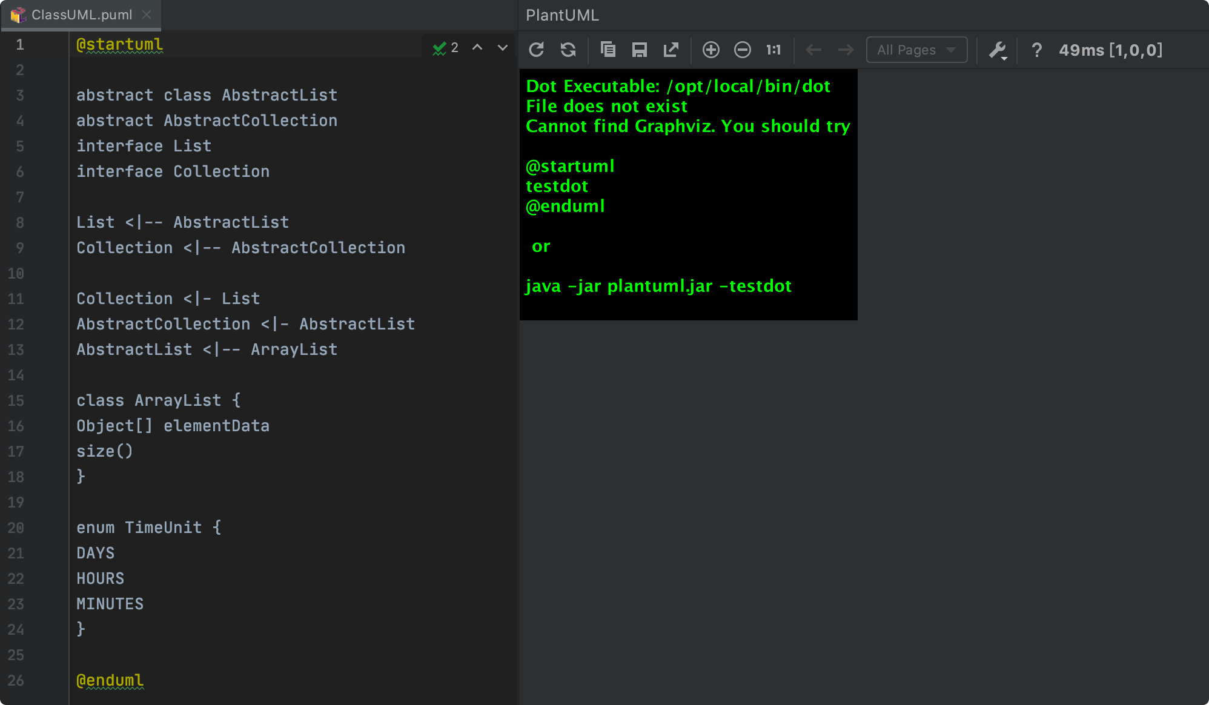Click the 'enum TimeUnit {' line
The image size is (1209, 705).
pyautogui.click(x=148, y=528)
